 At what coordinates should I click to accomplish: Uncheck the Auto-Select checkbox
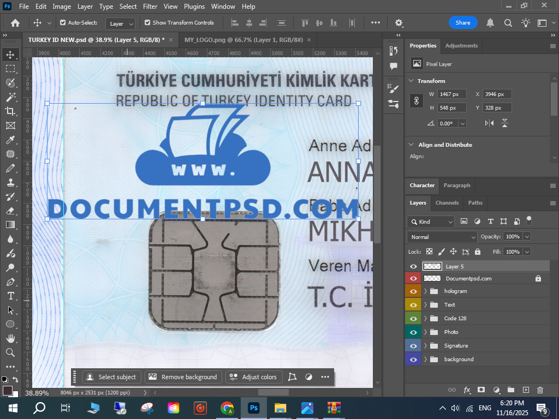[x=63, y=23]
